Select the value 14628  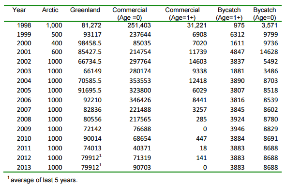click(x=269, y=52)
